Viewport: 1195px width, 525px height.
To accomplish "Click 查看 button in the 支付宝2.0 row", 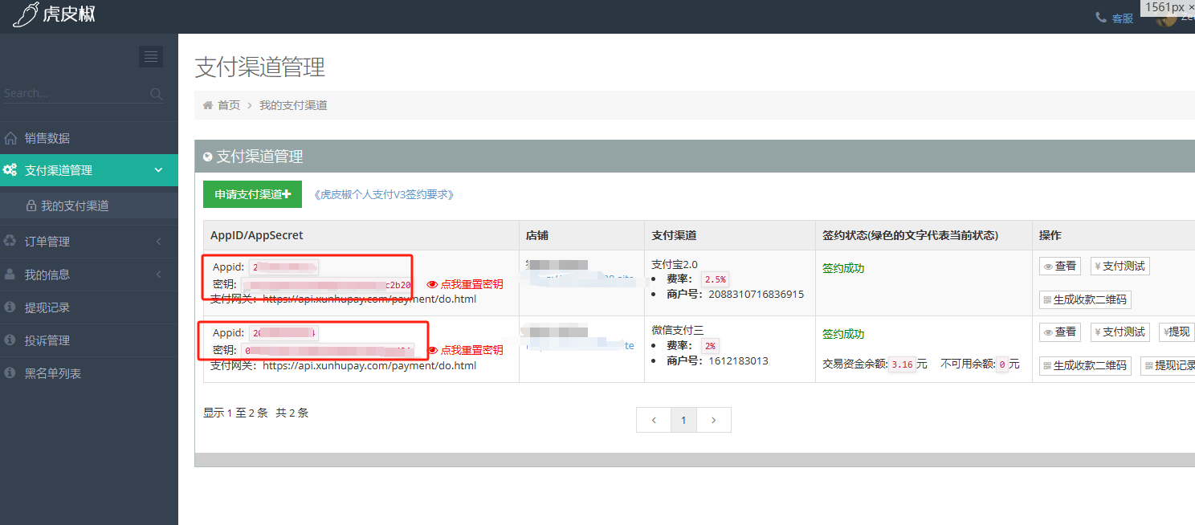I will tap(1060, 266).
